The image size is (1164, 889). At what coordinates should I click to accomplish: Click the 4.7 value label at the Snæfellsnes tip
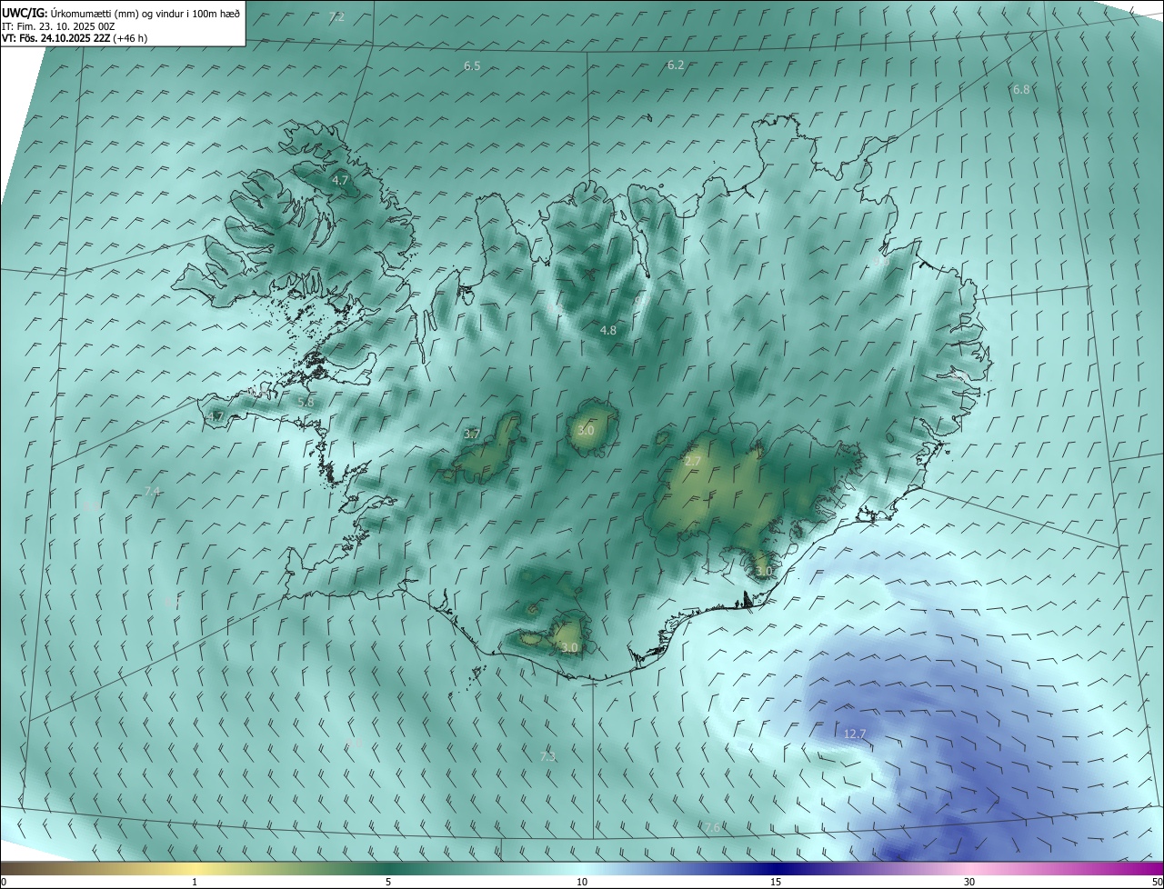[x=216, y=416]
